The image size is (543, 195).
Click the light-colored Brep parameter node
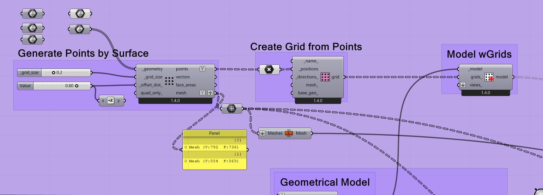[80, 14]
